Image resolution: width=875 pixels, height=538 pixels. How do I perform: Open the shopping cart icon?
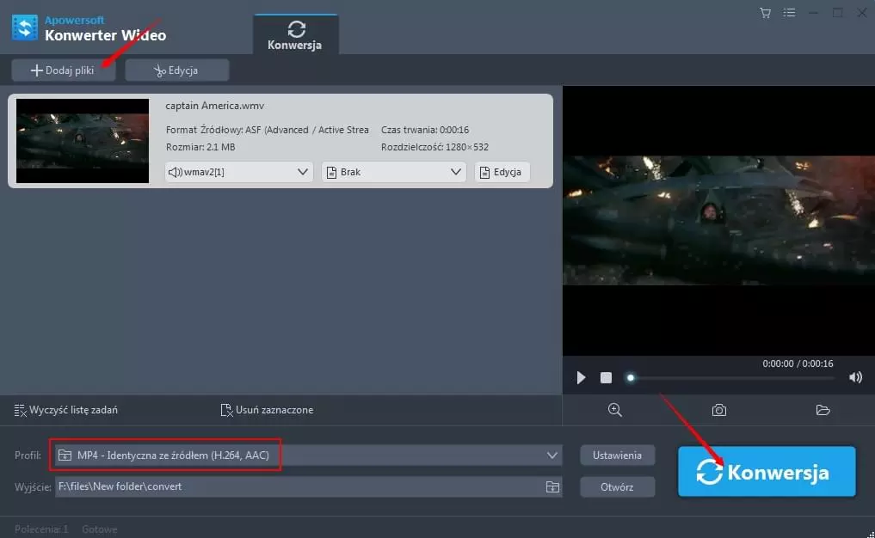coord(765,13)
